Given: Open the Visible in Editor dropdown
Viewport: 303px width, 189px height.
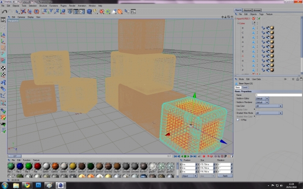Looking at the screenshot, I should click(x=262, y=98).
